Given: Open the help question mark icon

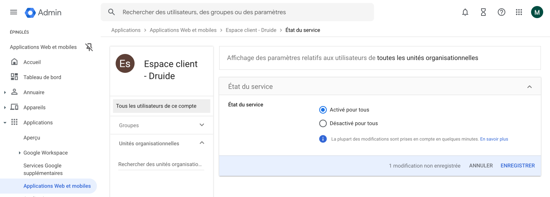Looking at the screenshot, I should point(502,12).
